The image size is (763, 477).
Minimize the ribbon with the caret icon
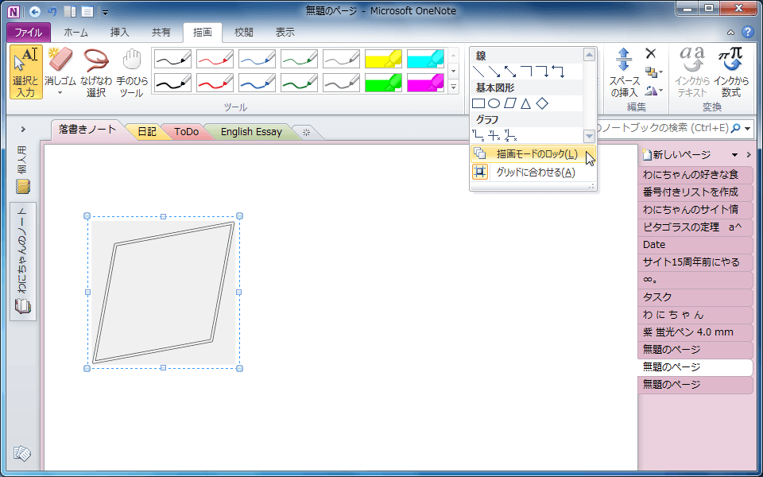[731, 33]
